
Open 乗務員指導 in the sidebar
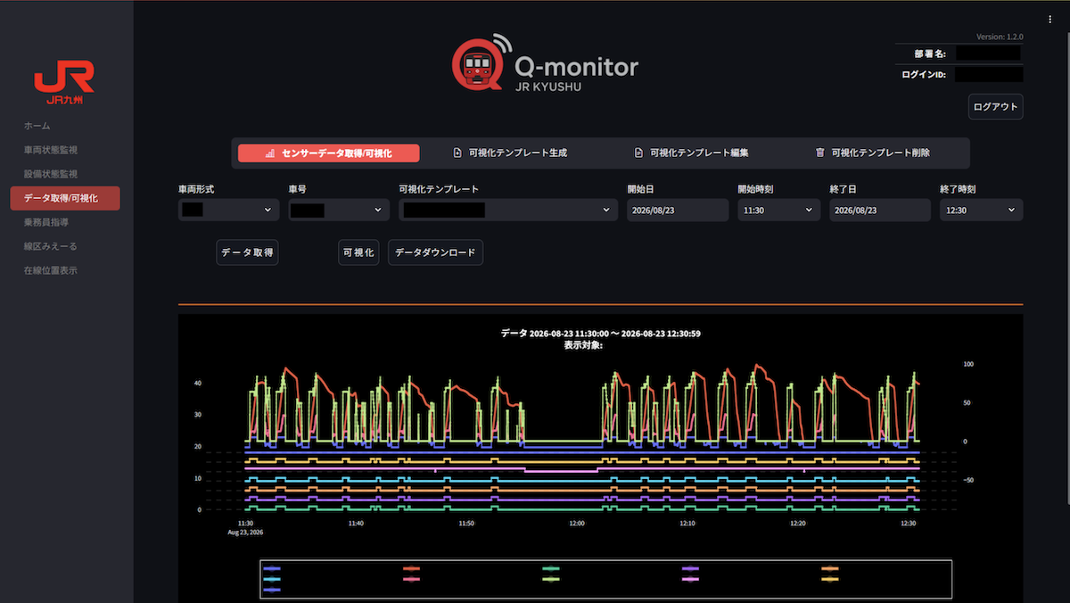46,222
